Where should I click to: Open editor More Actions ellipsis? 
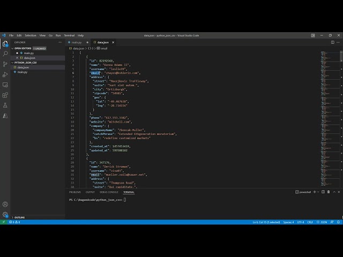(x=338, y=42)
